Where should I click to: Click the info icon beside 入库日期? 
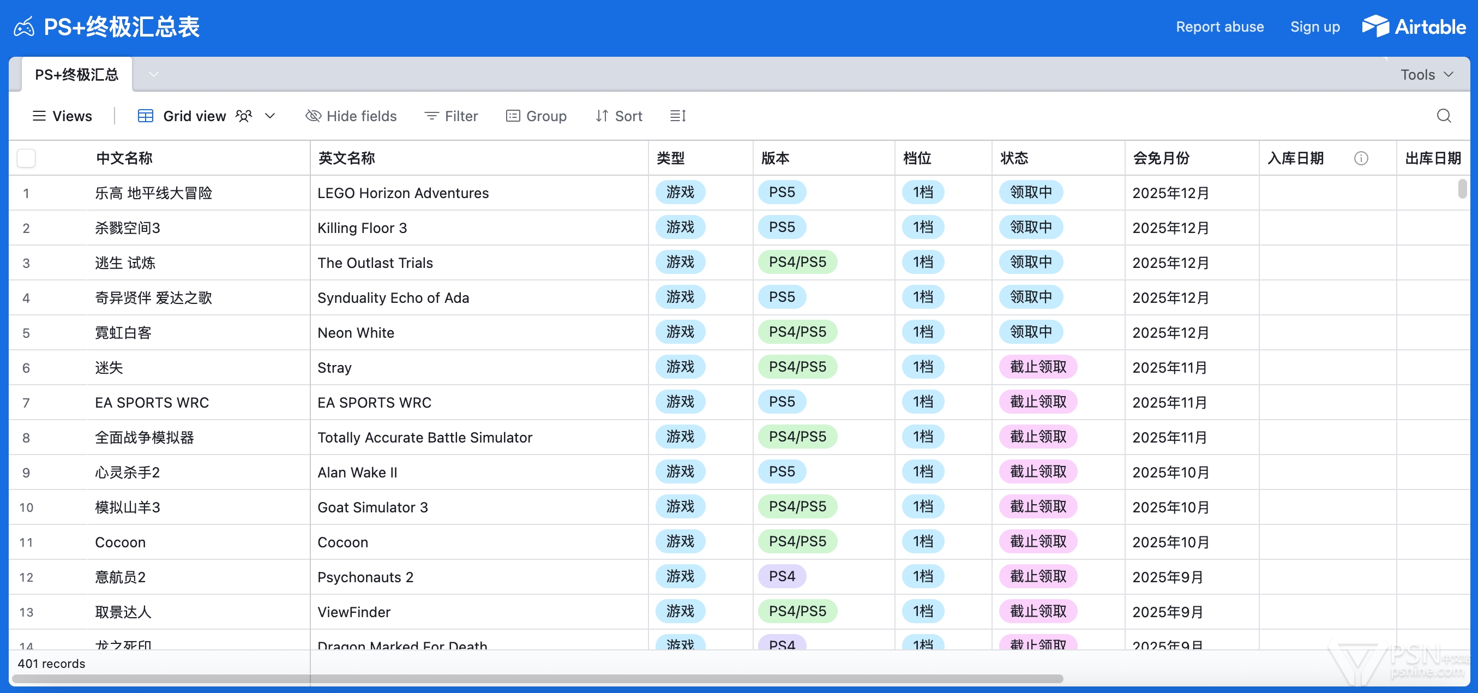click(1361, 158)
